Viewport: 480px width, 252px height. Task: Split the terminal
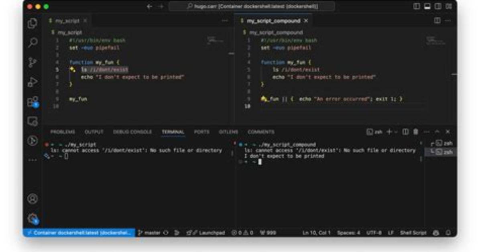405,132
